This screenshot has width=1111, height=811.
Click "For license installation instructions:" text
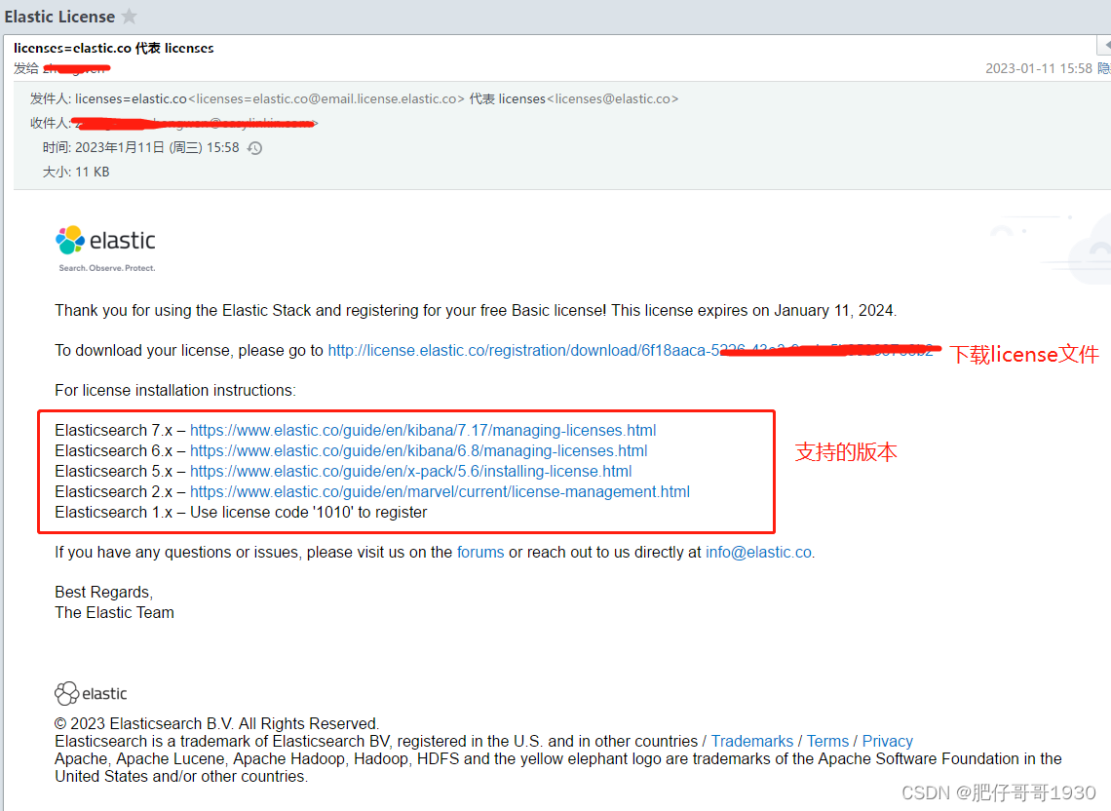[175, 391]
